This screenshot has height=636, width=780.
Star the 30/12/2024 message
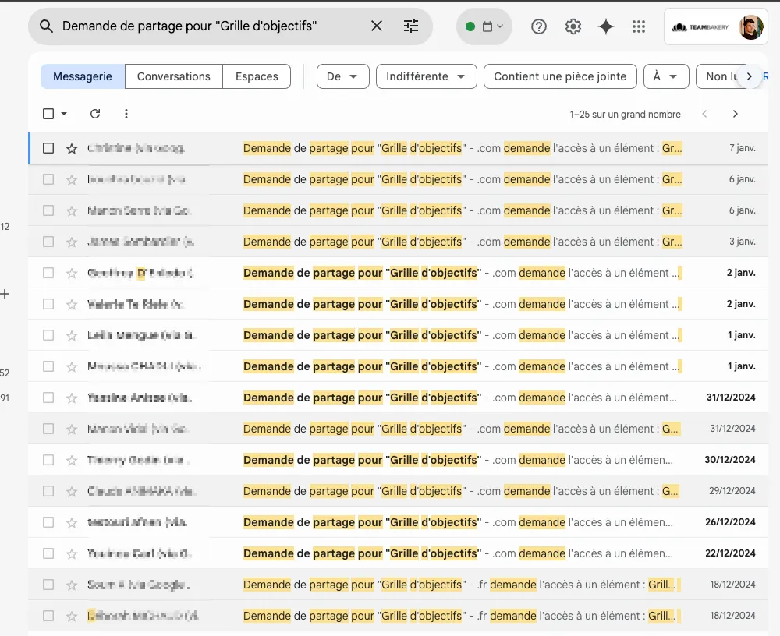pyautogui.click(x=72, y=460)
